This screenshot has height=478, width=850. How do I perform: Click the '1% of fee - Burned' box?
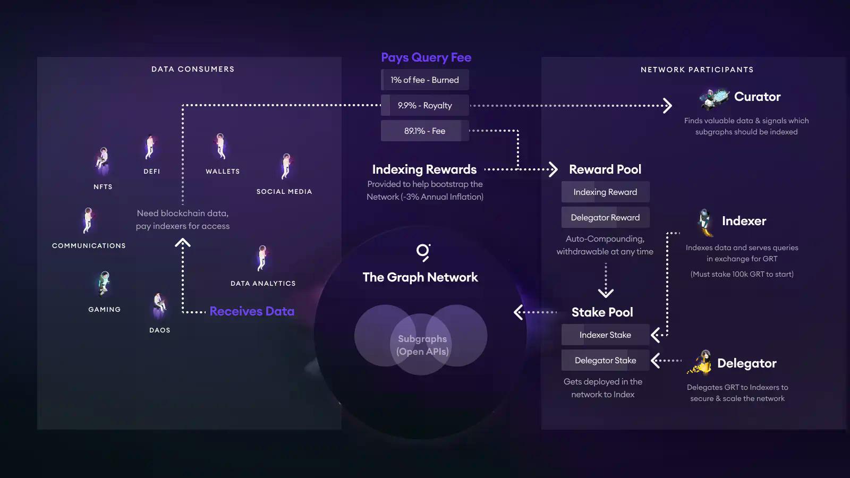425,80
